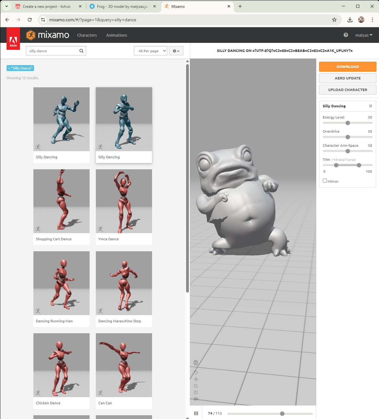Switch to the itch.io Create a new project tab

point(46,6)
